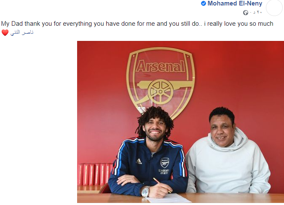The height and width of the screenshot is (205, 284).
Task: Click the post timestamp in Arabic numerals
Action: (x=256, y=12)
